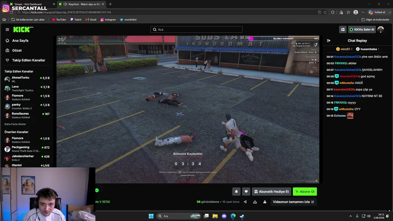Go to the Kick home logo
393x221 pixels.
(x=23, y=29)
